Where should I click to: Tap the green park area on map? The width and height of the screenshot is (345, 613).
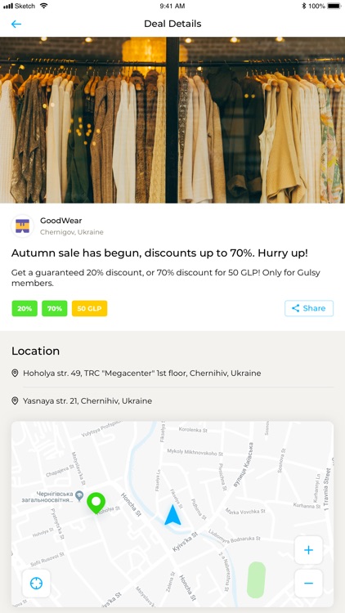pyautogui.click(x=256, y=579)
